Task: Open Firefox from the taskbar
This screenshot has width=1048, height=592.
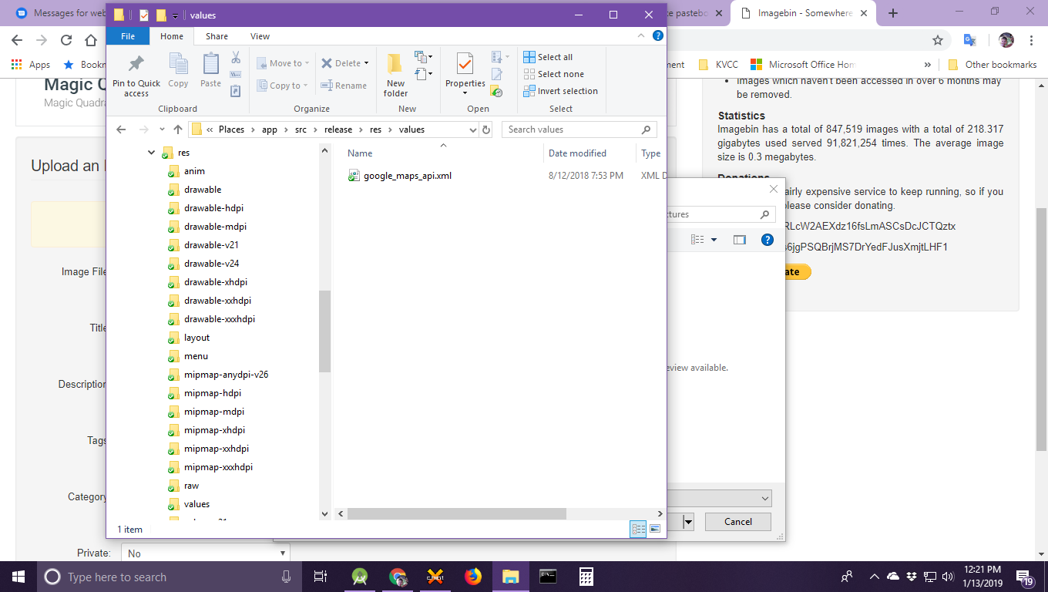Action: pos(472,577)
